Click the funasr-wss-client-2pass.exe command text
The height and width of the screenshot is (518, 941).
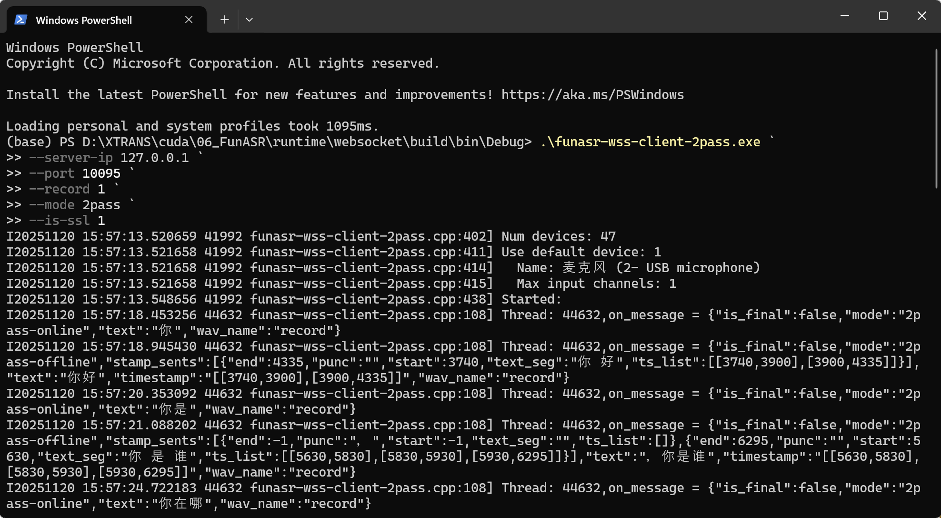coord(651,142)
